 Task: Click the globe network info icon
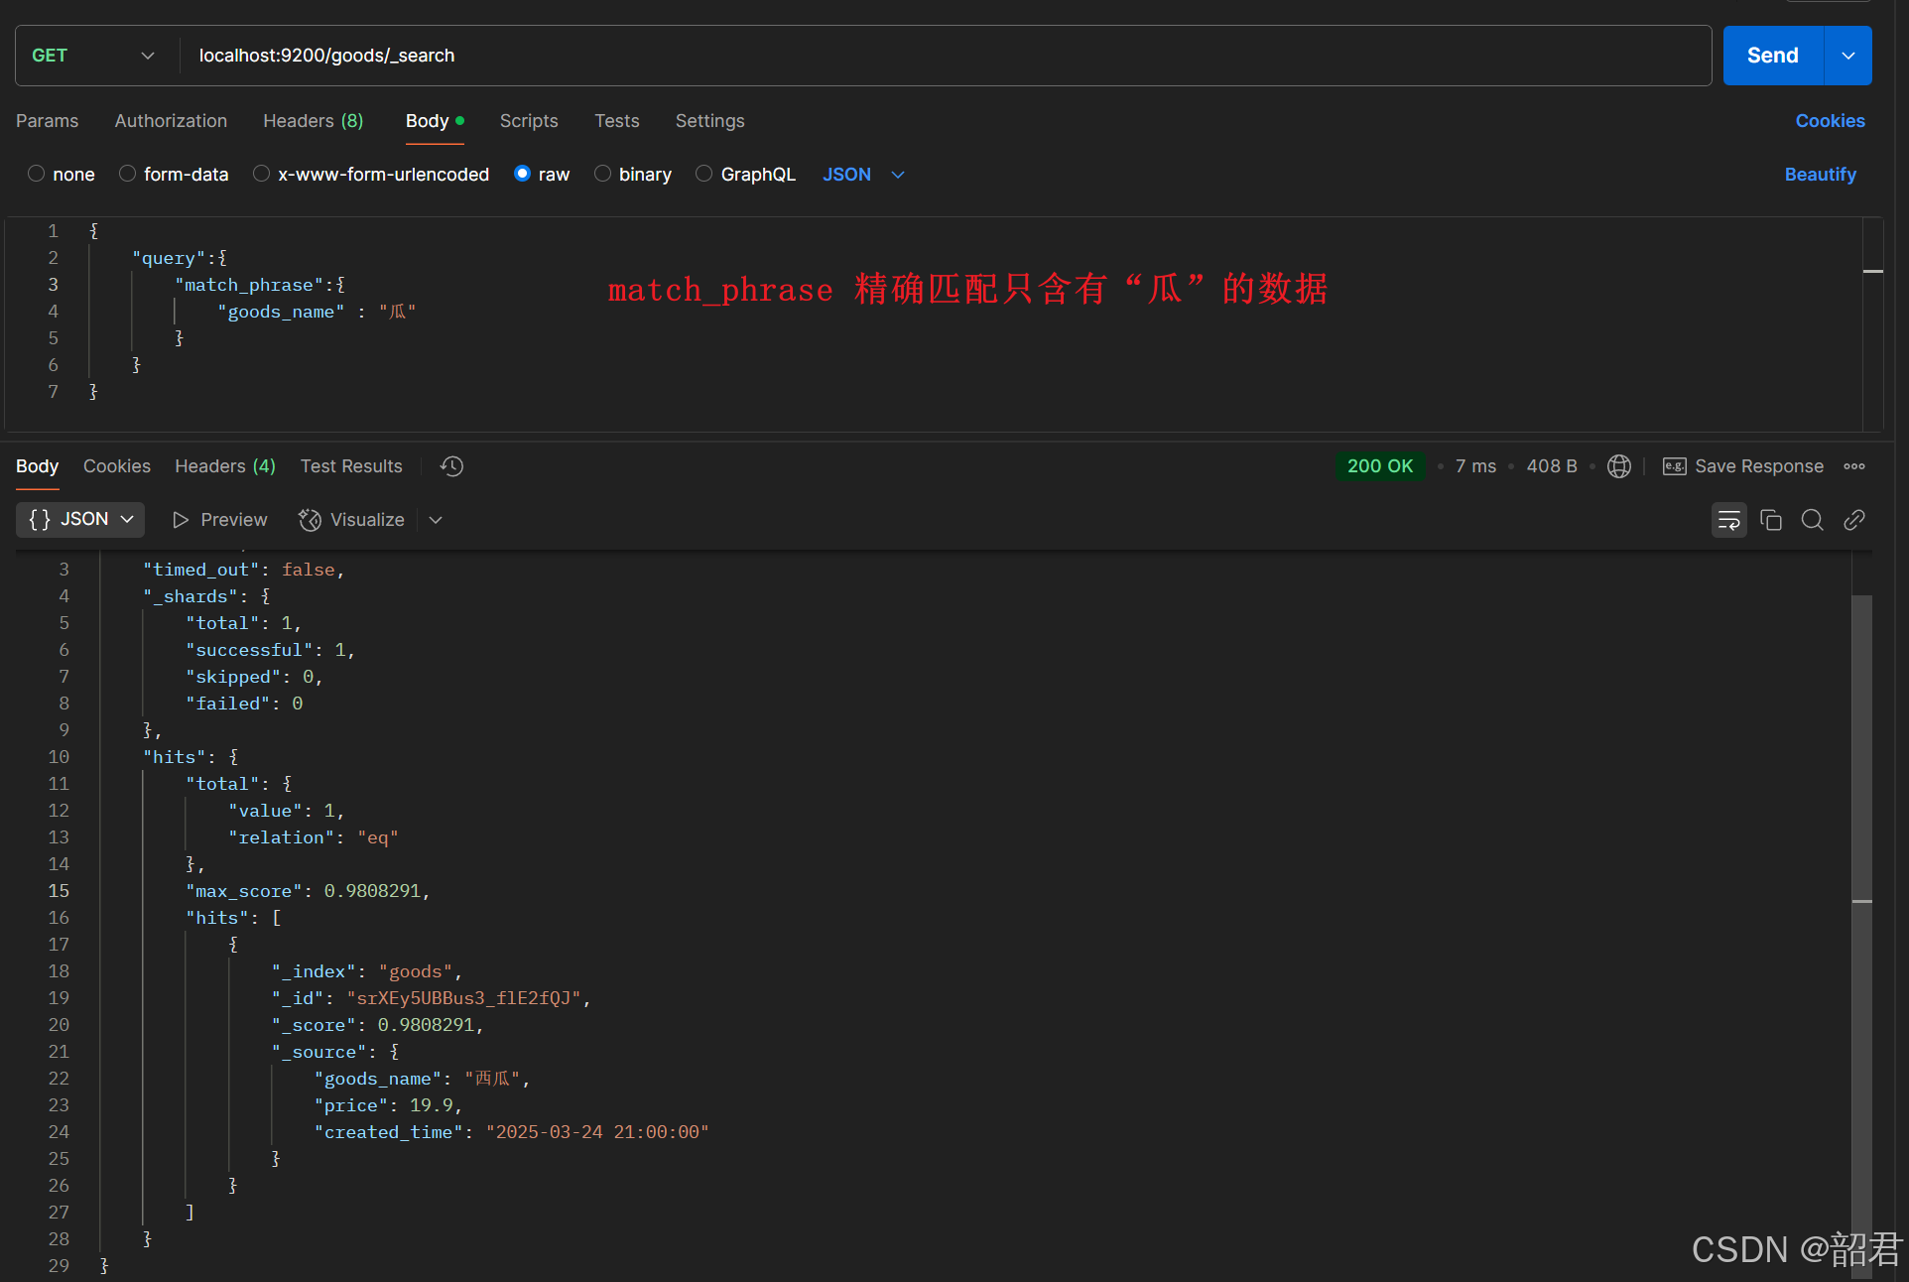click(1618, 466)
